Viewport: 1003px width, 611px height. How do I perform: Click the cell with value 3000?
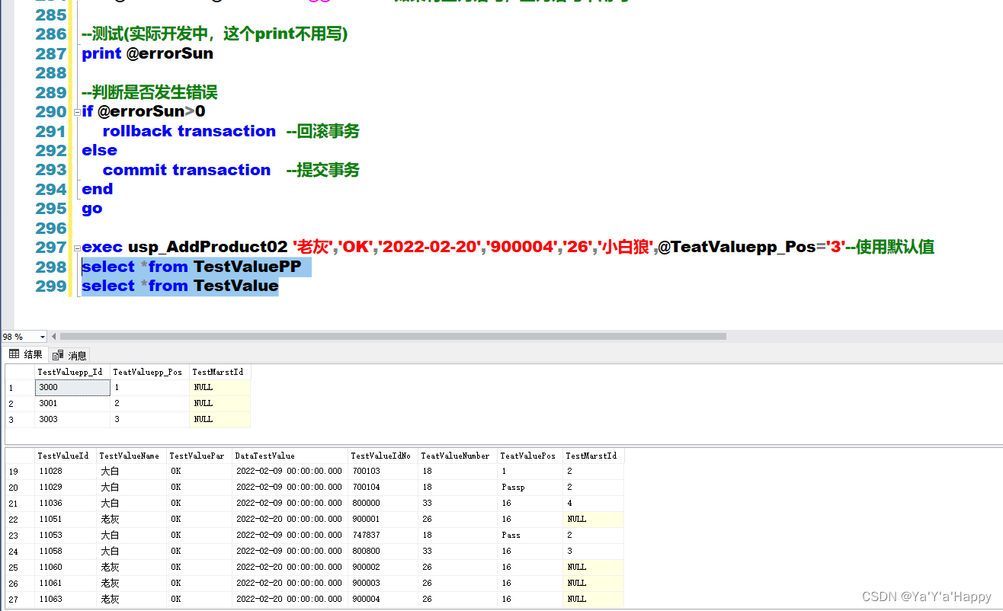pos(72,387)
